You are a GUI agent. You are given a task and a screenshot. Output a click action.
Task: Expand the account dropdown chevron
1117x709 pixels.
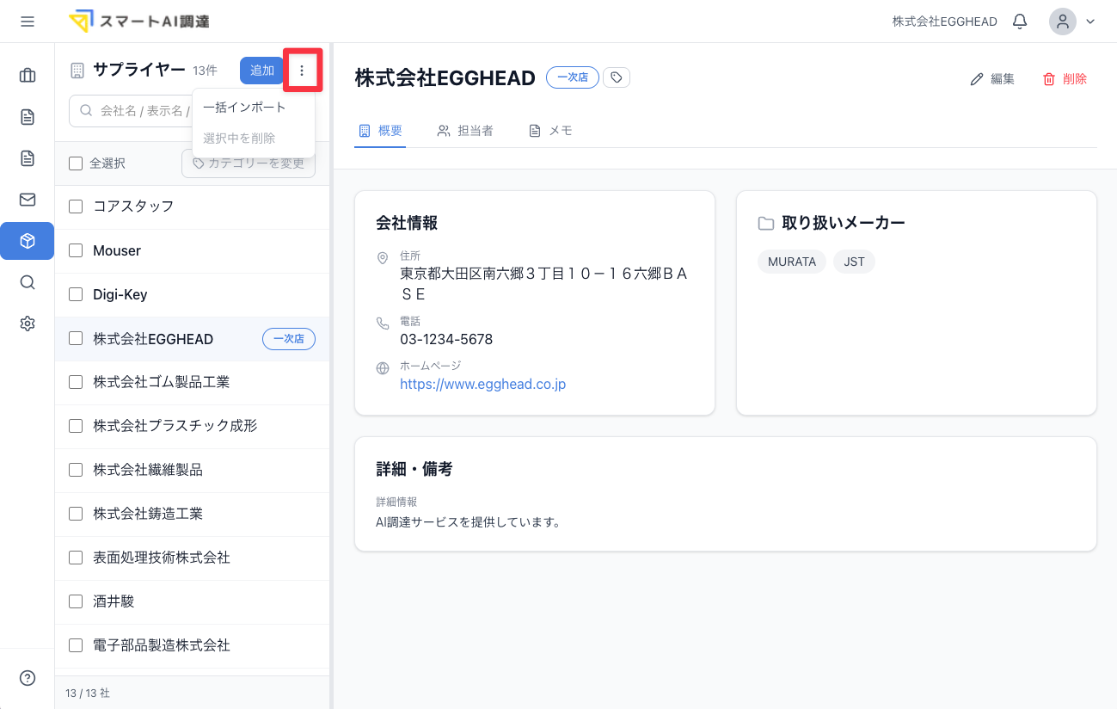1090,22
